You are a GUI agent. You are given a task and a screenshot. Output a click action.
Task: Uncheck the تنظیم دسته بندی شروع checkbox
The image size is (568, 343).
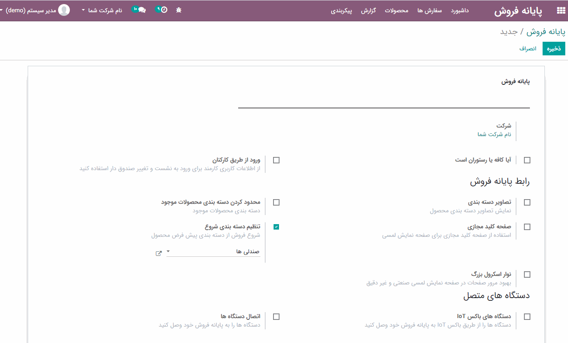tap(276, 227)
